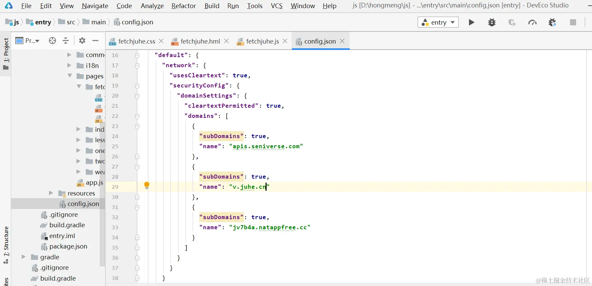Close the fetchjuhe.hml tab
The width and height of the screenshot is (592, 286).
(226, 41)
